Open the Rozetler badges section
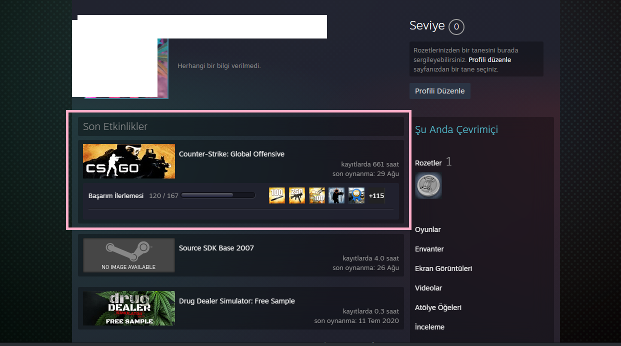Image resolution: width=621 pixels, height=346 pixels. click(428, 163)
